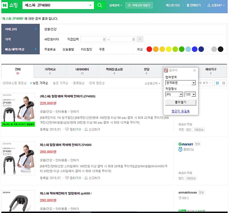This screenshot has height=213, width=229.
Task: Click the 칼무리 app icon in popup
Action: point(166,70)
